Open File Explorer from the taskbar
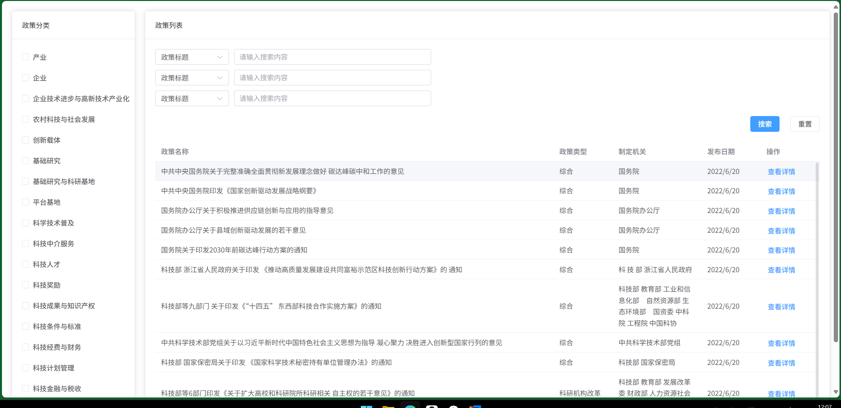The height and width of the screenshot is (408, 841). point(388,406)
